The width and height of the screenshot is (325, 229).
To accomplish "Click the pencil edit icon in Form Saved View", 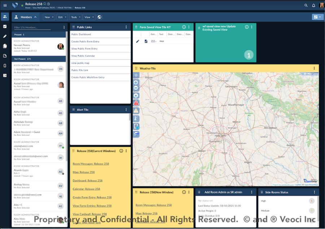I will (x=138, y=41).
